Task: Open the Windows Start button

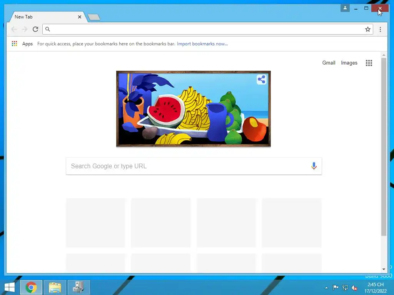Action: 10,287
